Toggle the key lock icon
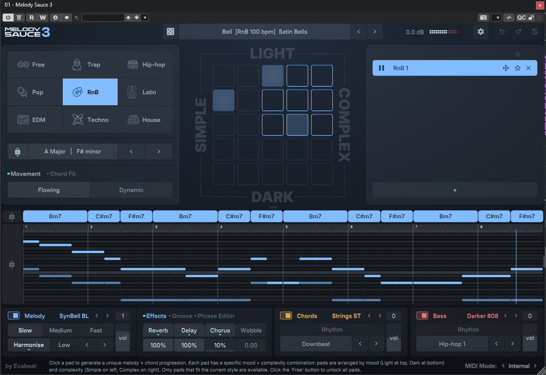Viewport: 546px width, 375px height. tap(17, 151)
